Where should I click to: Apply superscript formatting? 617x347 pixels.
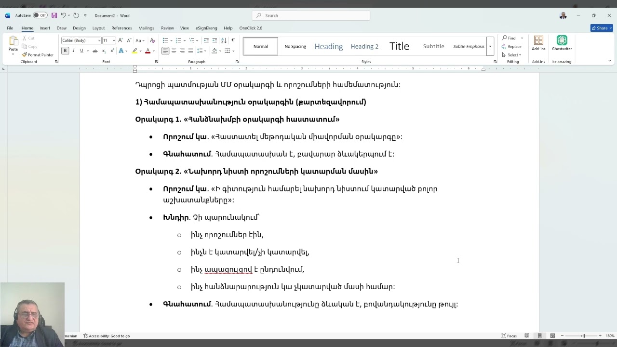point(112,51)
